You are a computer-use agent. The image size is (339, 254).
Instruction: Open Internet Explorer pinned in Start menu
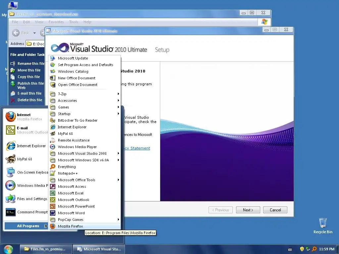(x=26, y=146)
